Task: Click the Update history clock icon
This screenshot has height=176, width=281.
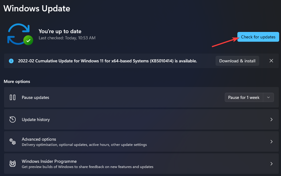Action: coord(13,119)
